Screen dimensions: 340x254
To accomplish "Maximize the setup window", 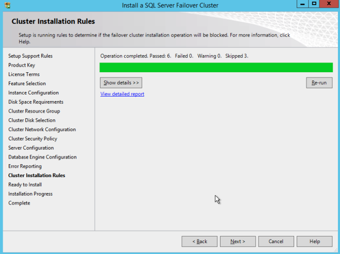I will 314,4.
